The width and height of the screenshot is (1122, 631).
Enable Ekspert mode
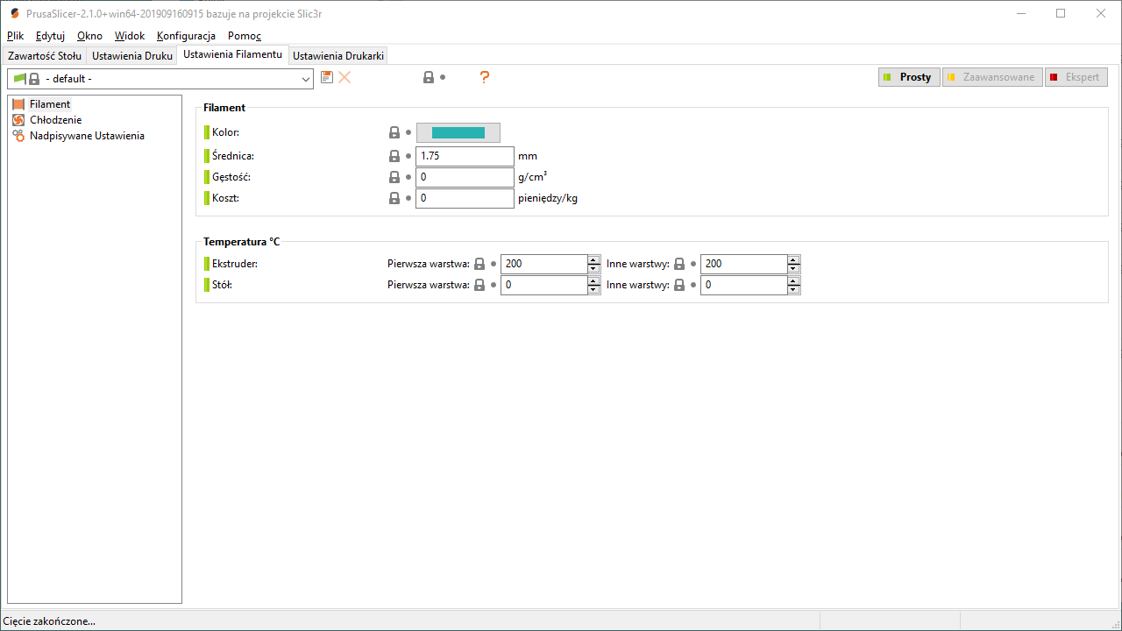pos(1076,77)
